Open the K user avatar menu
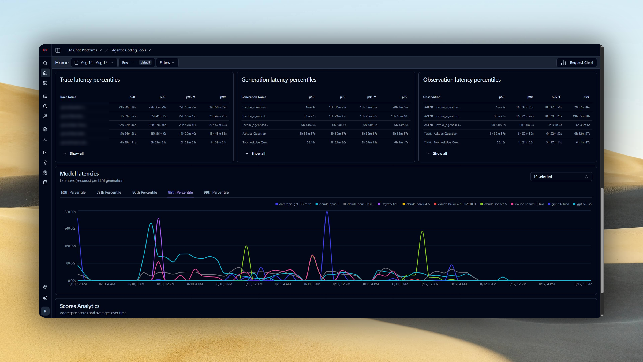The width and height of the screenshot is (643, 362). click(45, 311)
